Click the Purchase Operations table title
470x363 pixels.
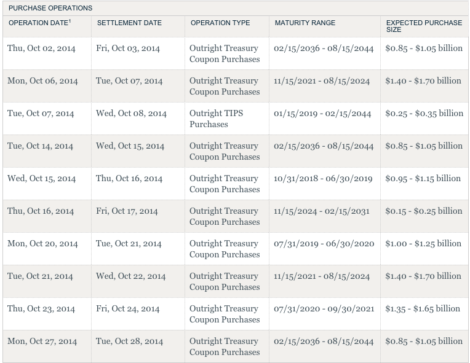(x=50, y=8)
